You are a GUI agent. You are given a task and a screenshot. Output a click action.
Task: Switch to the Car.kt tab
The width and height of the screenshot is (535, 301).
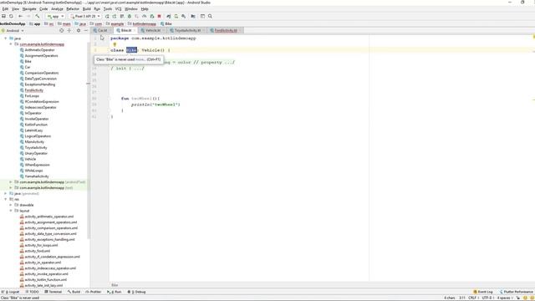[x=102, y=30]
